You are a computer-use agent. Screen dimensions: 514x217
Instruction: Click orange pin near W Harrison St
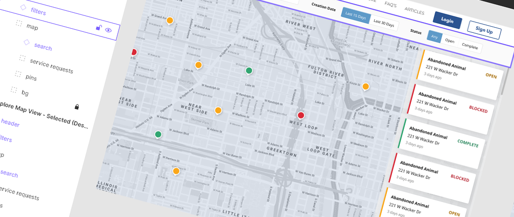tap(176, 171)
